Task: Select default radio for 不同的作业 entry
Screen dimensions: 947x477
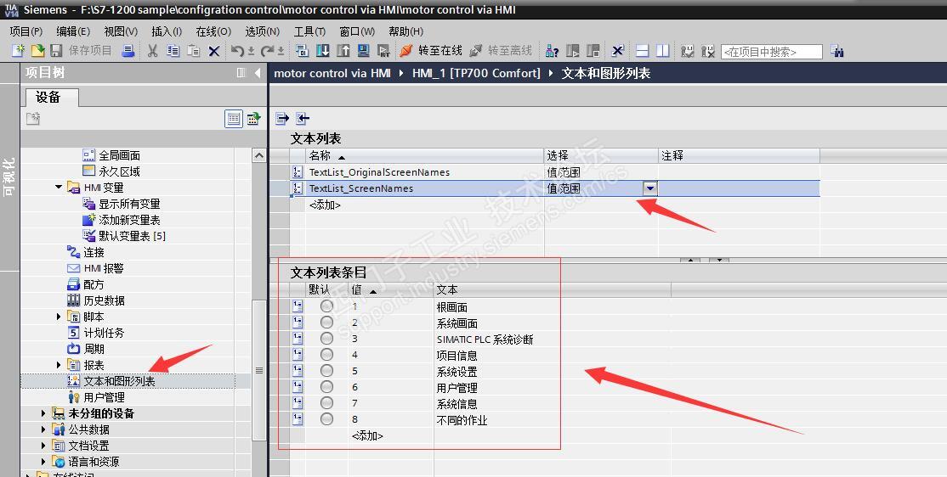Action: tap(326, 419)
